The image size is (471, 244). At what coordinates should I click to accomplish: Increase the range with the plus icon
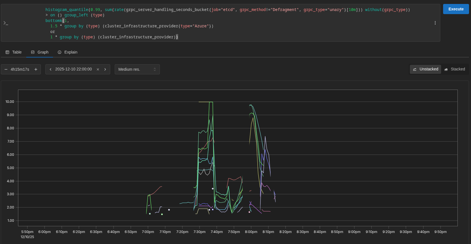tap(36, 69)
